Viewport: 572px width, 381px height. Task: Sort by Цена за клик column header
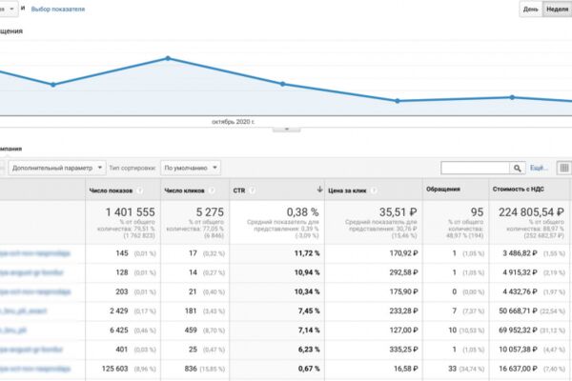click(x=347, y=190)
